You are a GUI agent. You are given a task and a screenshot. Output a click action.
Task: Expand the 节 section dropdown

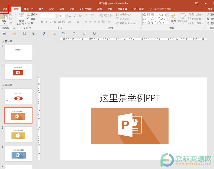31,23
